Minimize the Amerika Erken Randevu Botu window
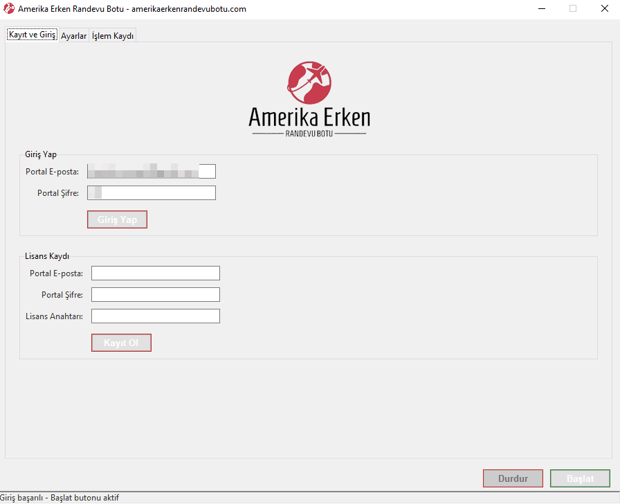This screenshot has height=504, width=620. click(x=540, y=9)
